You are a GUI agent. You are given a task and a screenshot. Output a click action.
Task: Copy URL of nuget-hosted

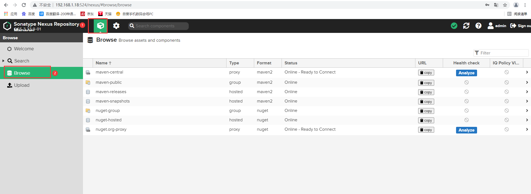(x=426, y=120)
